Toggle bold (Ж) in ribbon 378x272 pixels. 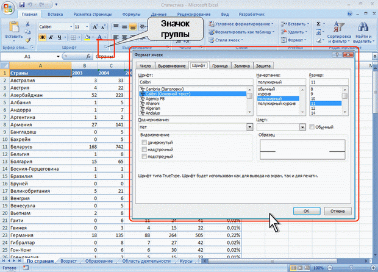[x=43, y=37]
